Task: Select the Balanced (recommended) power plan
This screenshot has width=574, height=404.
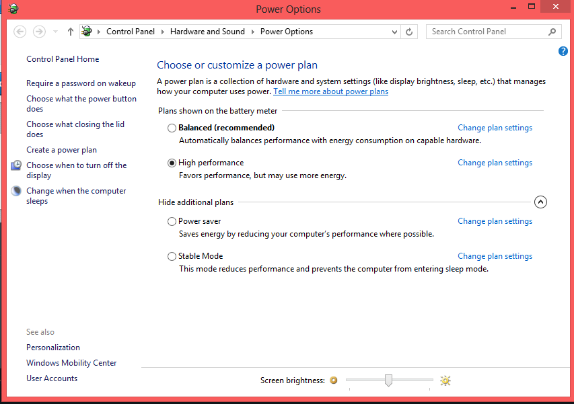Action: coord(172,128)
